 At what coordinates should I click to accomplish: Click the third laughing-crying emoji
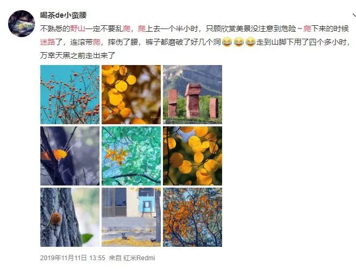click(x=251, y=42)
